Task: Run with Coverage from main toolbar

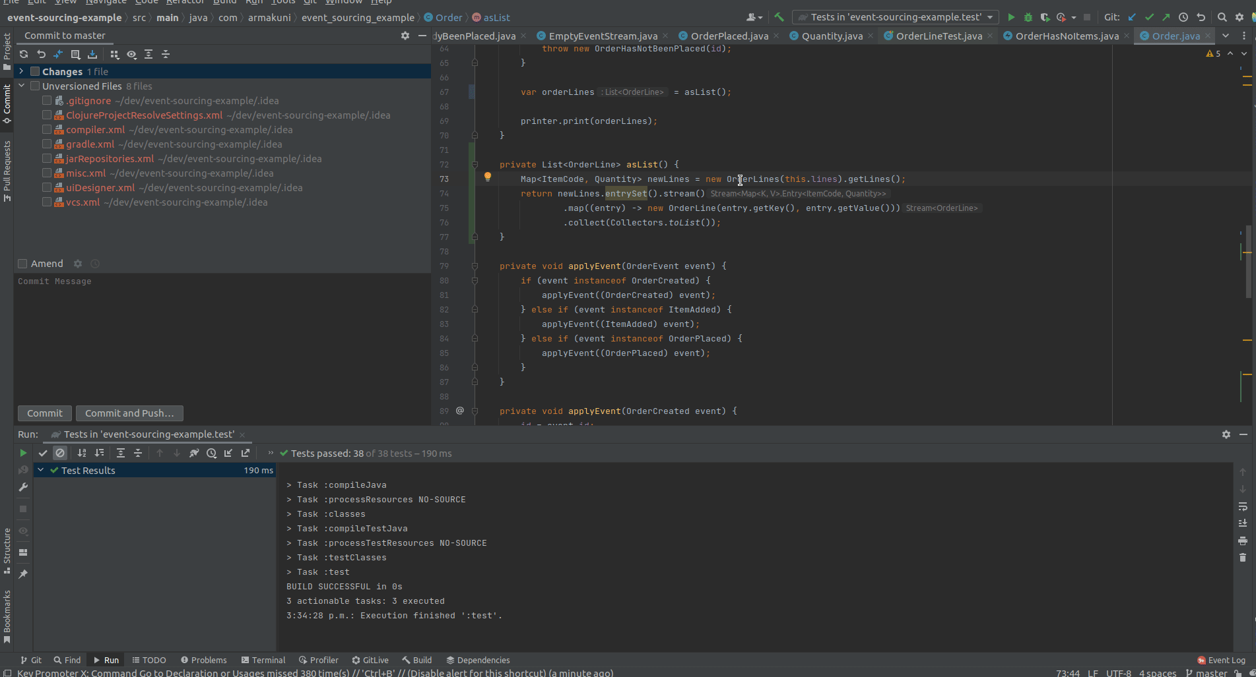Action: point(1045,17)
